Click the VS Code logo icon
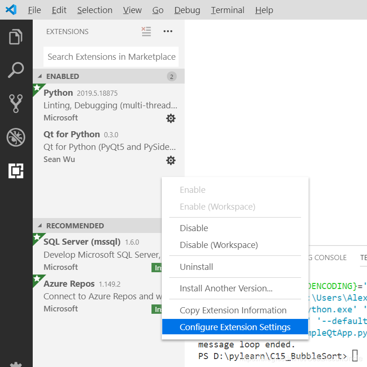 tap(11, 10)
